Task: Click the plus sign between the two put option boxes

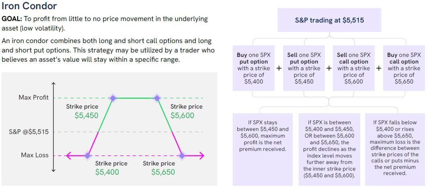Action: coord(279,68)
